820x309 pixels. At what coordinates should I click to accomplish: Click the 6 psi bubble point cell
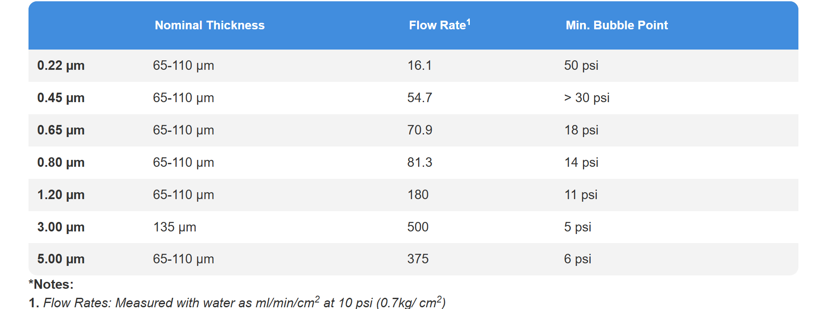pyautogui.click(x=577, y=259)
